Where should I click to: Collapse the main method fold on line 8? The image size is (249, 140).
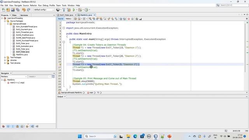pyautogui.click(x=64, y=42)
